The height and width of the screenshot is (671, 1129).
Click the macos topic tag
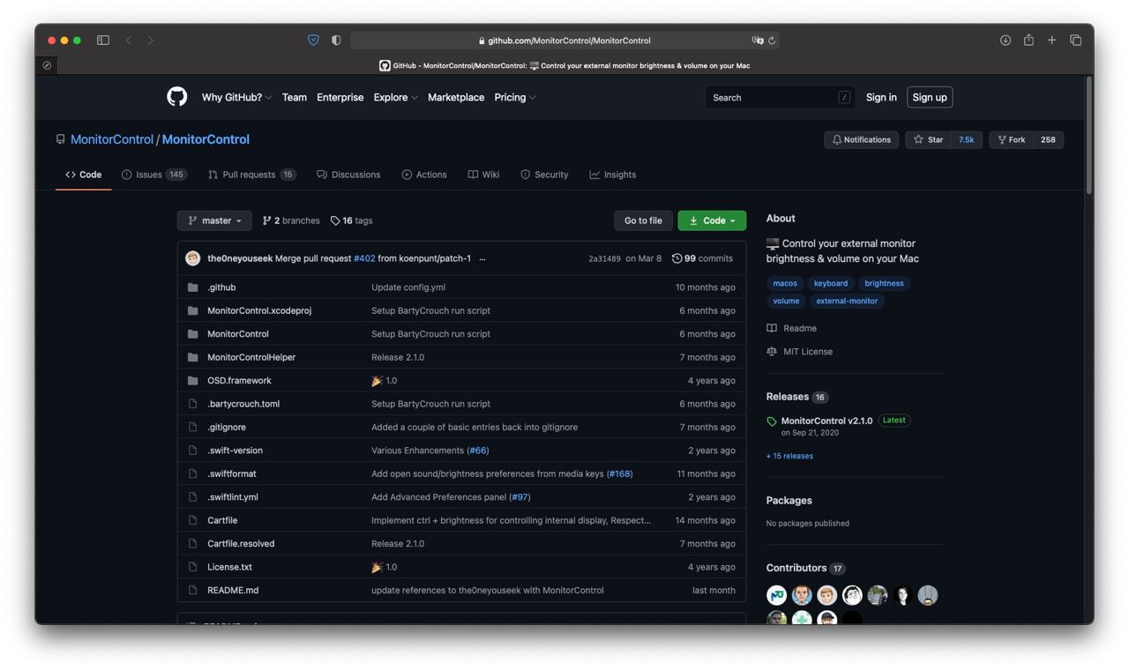[785, 283]
